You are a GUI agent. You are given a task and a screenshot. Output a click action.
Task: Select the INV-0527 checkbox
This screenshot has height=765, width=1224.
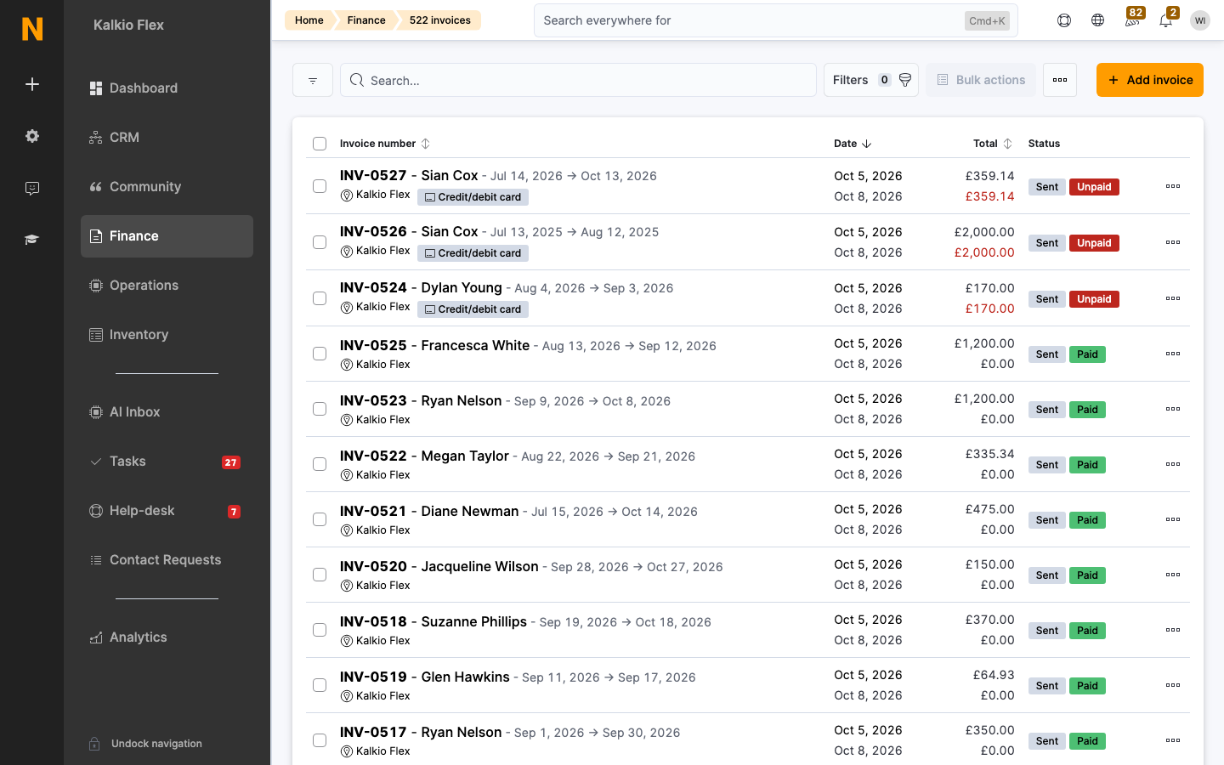320,186
